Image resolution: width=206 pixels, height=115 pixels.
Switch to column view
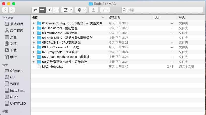[x=49, y=10]
